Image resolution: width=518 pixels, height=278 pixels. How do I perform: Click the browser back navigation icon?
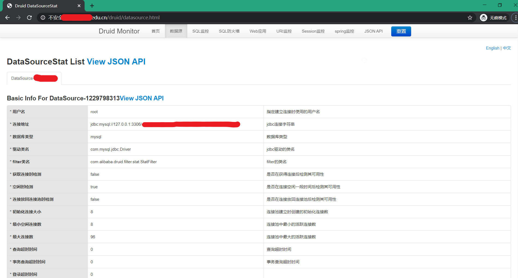coord(7,17)
